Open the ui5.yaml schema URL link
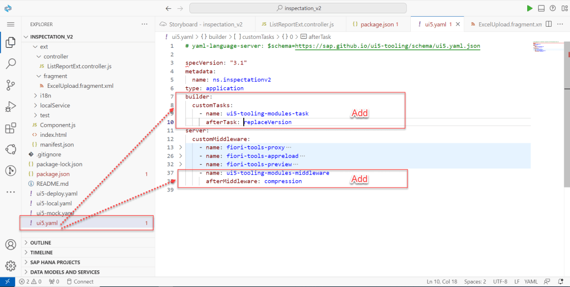 [387, 46]
